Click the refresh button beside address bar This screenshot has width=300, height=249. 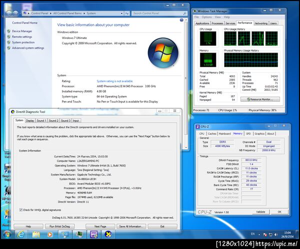[x=127, y=13]
